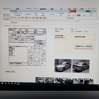Select grade button B
Viewport: 99px width, 99px height.
click(8, 15)
